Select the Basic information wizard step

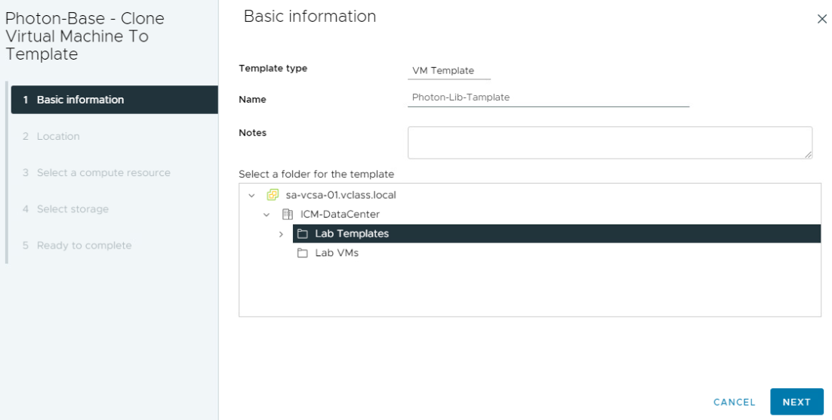pyautogui.click(x=115, y=100)
